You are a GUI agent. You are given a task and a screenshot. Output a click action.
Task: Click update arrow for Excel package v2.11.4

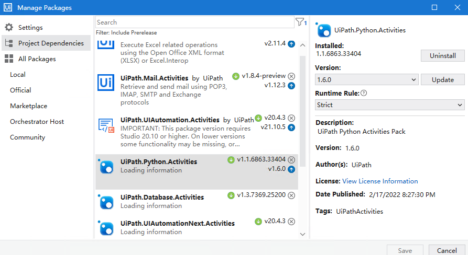pos(291,44)
